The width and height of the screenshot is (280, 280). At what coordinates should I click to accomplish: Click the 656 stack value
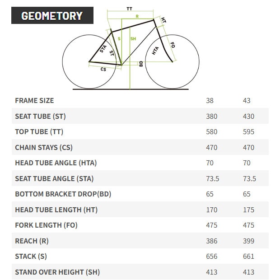(211, 257)
